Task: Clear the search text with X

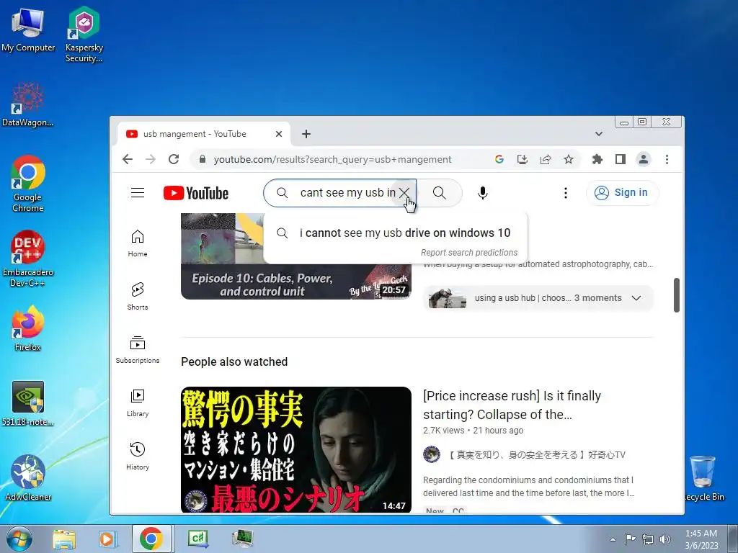Action: click(404, 192)
